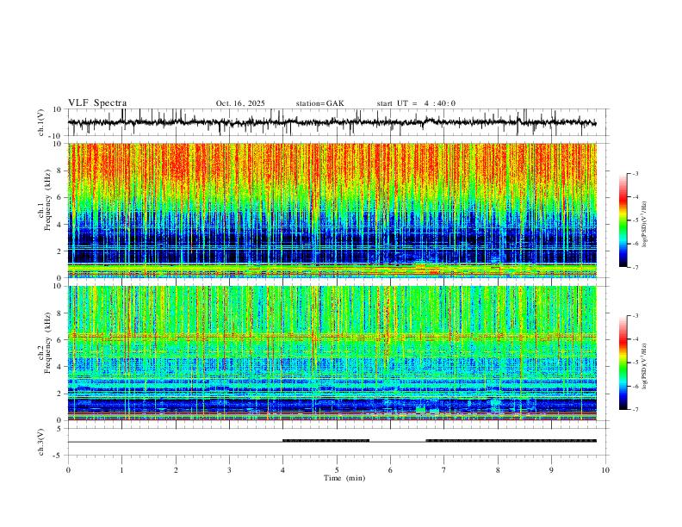Click the ch.1 color scale bar
This screenshot has height=527, width=682.
pos(623,220)
